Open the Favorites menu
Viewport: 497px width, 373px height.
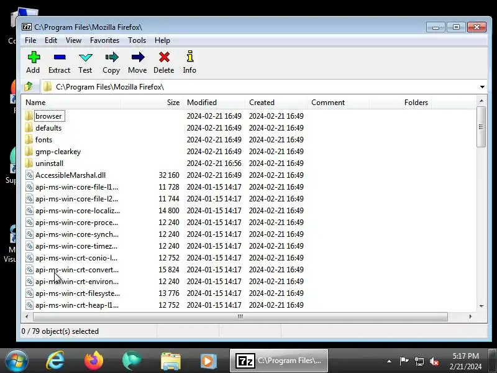point(104,40)
